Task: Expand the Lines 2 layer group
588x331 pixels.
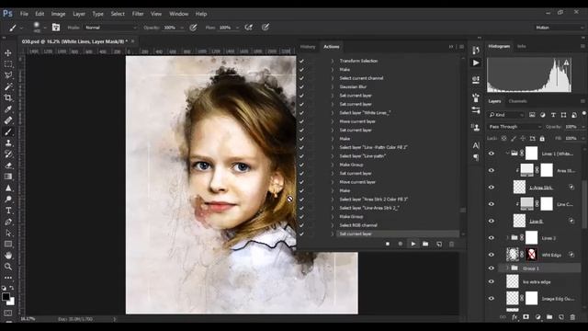Action: tap(507, 238)
